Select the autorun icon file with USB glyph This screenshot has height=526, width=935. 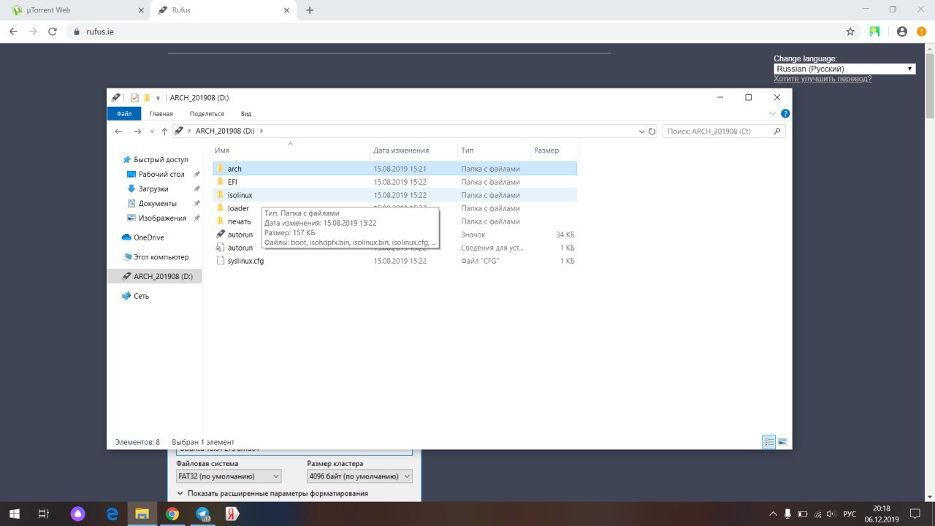[220, 235]
